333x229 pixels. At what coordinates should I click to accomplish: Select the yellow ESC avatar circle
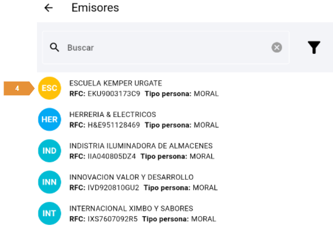(x=49, y=88)
